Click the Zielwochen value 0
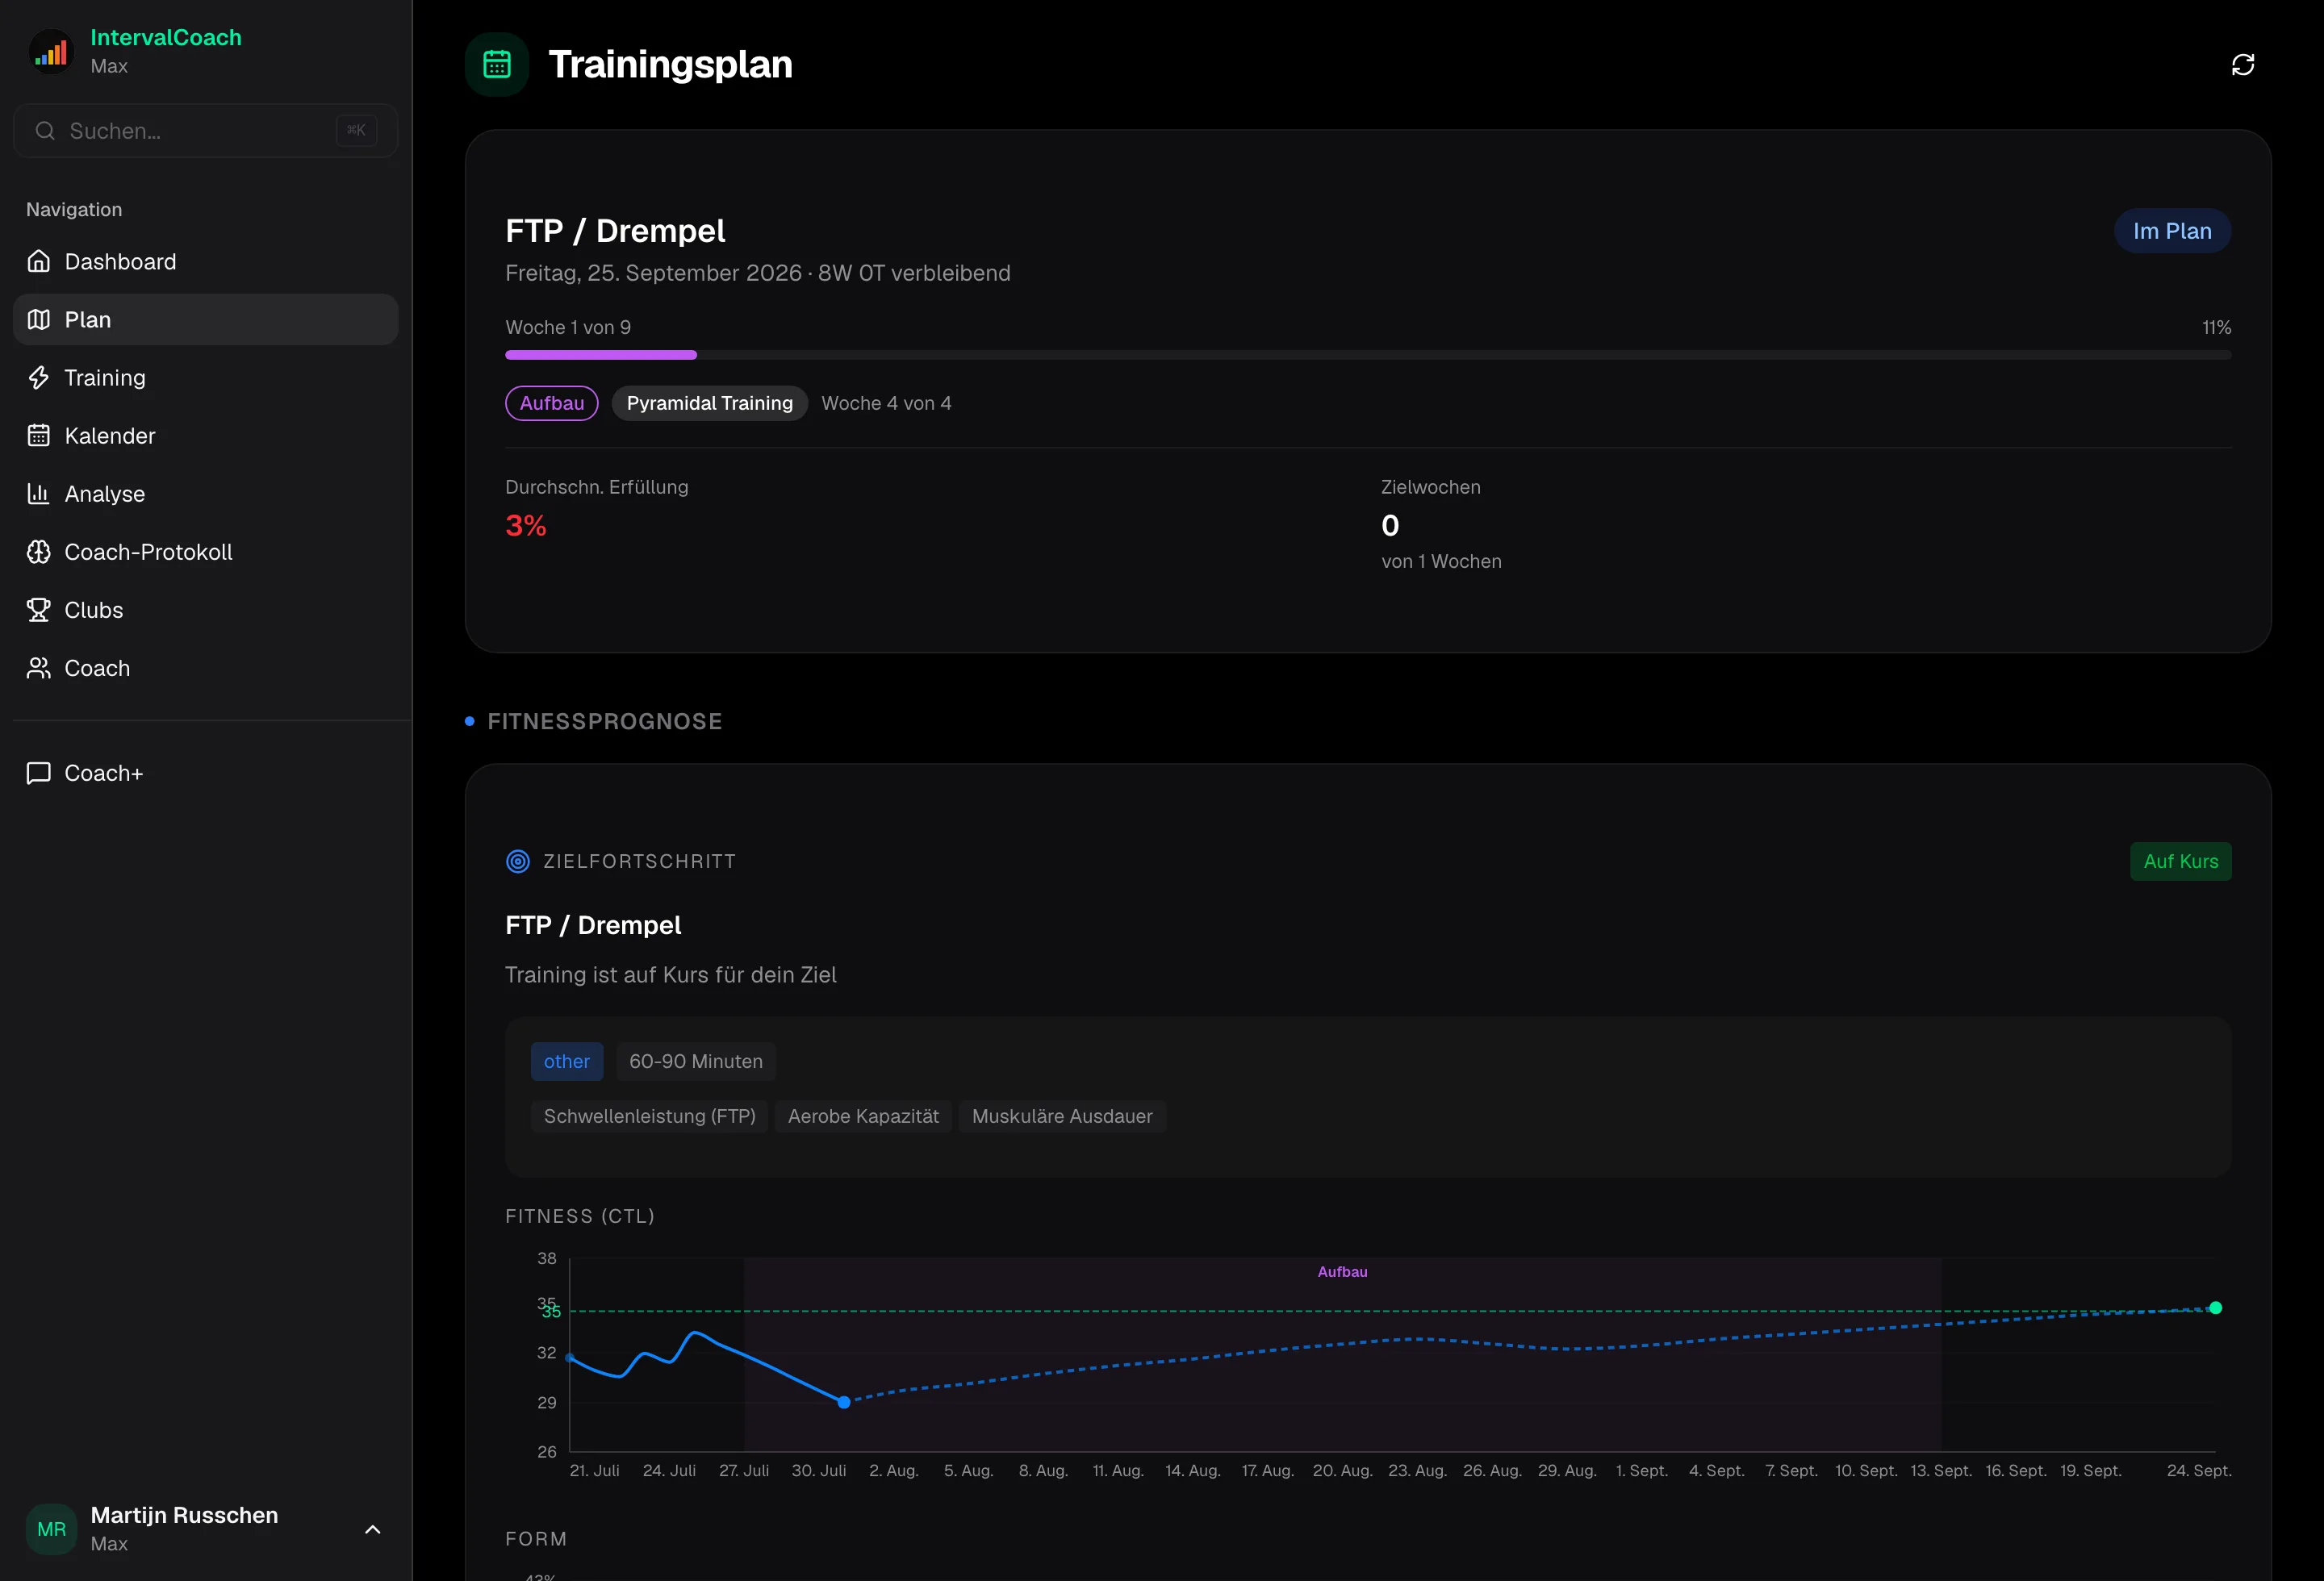The width and height of the screenshot is (2324, 1581). [1390, 526]
